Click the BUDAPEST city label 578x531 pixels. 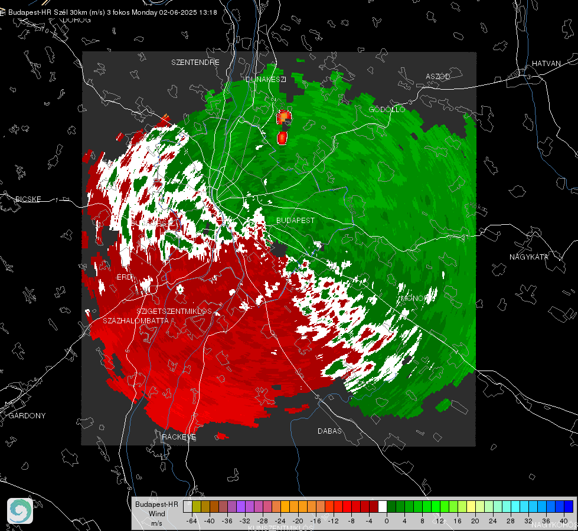pos(296,220)
